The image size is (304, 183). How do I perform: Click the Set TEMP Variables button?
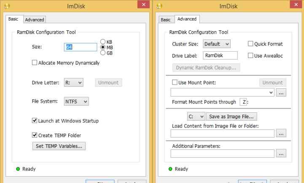(59, 146)
